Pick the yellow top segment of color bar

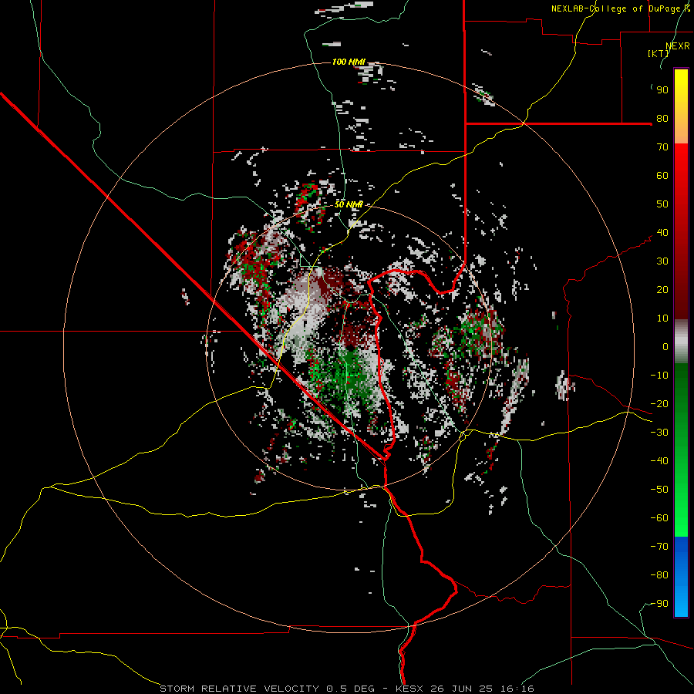point(681,106)
